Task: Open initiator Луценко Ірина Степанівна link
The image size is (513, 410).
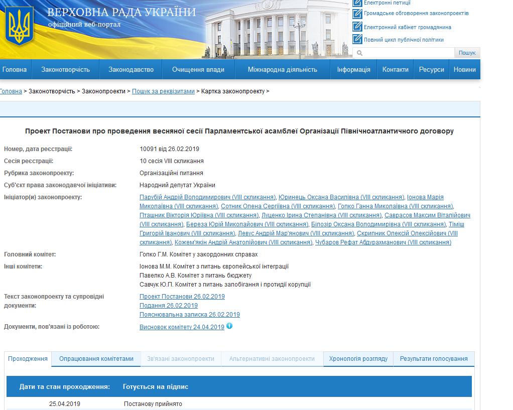Action: (x=321, y=215)
